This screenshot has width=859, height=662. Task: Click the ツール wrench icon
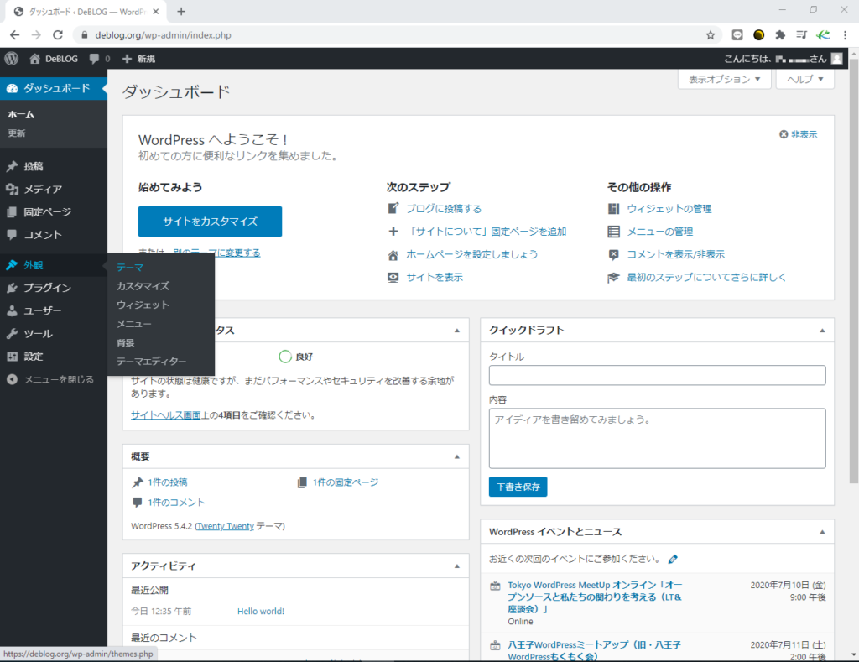tap(12, 334)
